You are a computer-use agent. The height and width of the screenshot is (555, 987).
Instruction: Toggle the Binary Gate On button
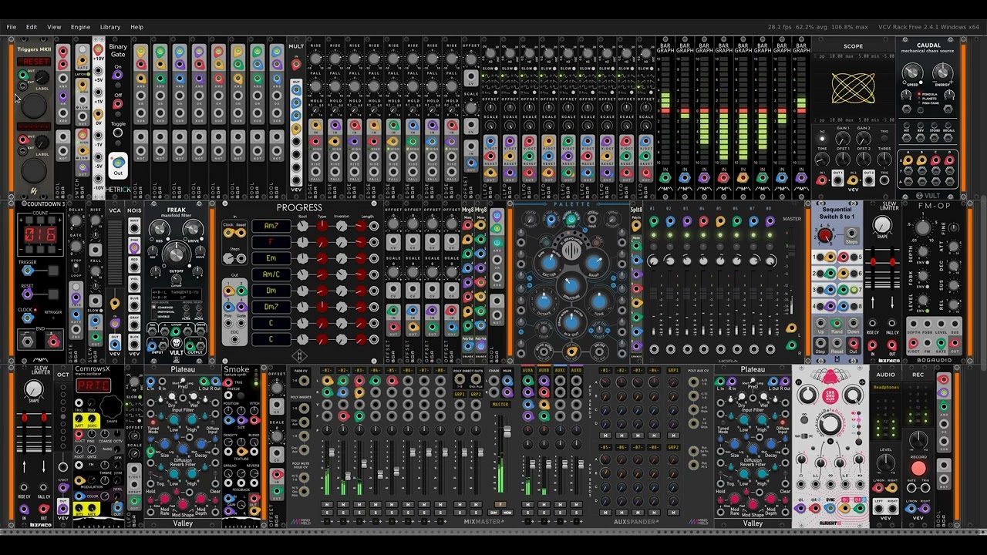tap(118, 85)
